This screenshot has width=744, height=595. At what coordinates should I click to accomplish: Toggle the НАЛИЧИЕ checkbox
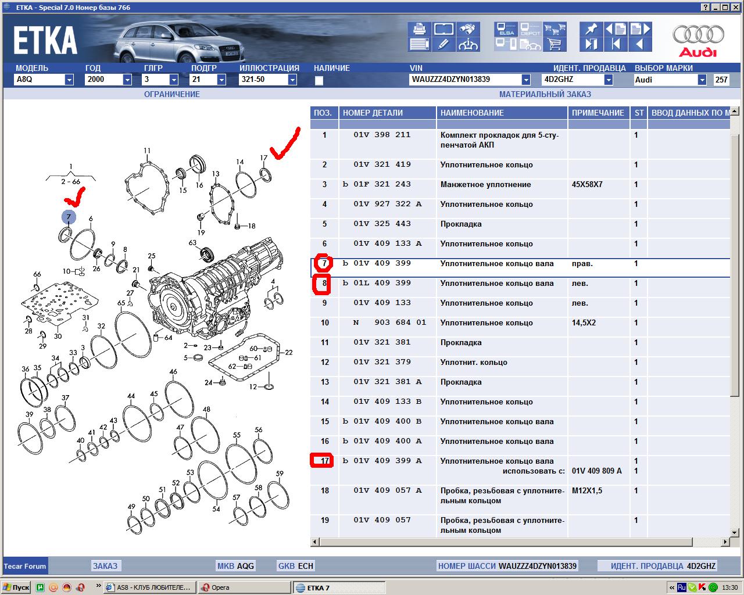[x=319, y=81]
